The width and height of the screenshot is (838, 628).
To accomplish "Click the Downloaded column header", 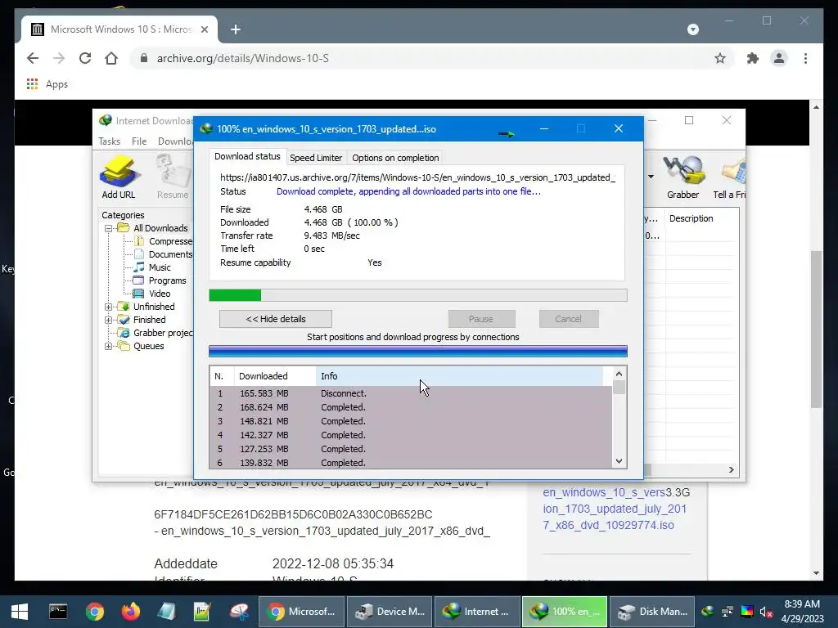I will [x=275, y=376].
